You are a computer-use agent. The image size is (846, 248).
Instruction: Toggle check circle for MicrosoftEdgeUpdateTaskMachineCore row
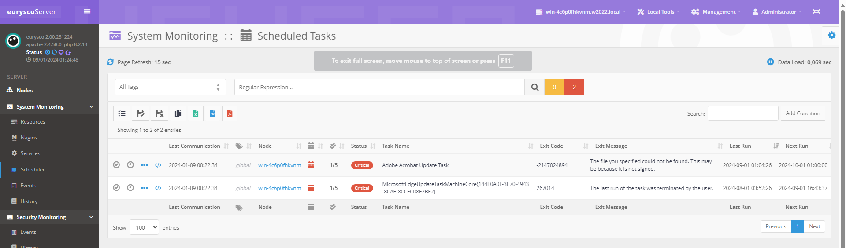point(116,188)
